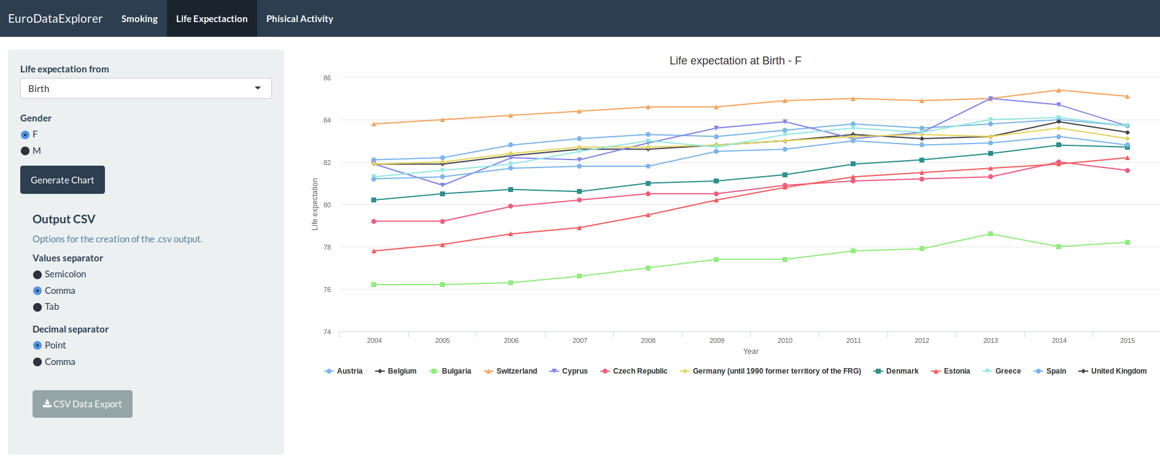Image resolution: width=1160 pixels, height=465 pixels.
Task: Click the Bulgaria 2013 data point
Action: click(x=991, y=234)
